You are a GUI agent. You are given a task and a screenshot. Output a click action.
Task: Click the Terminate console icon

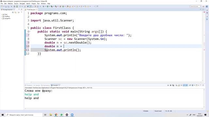click(168, 85)
